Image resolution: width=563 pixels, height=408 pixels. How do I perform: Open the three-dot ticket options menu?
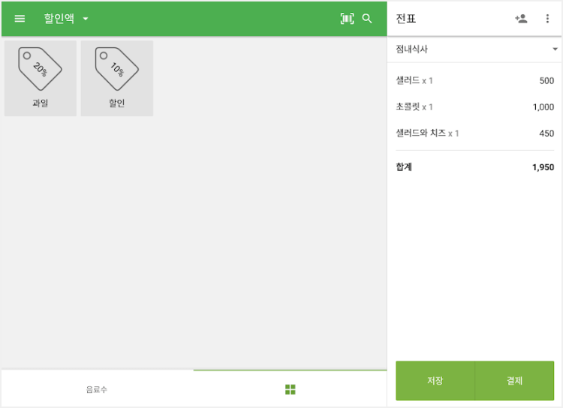(547, 19)
